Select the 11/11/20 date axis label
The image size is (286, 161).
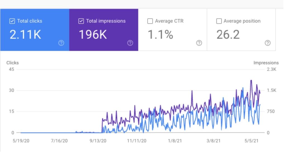(137, 141)
